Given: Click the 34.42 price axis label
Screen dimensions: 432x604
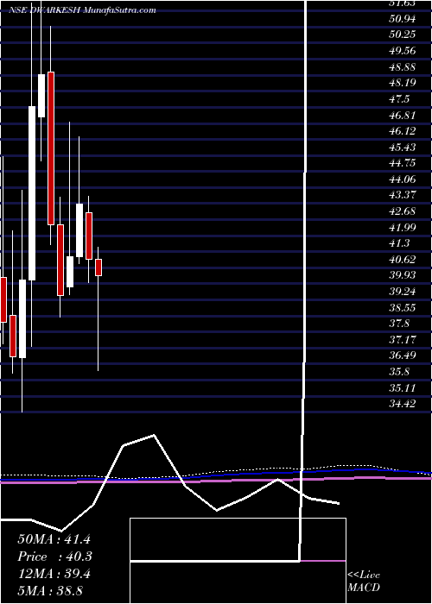Looking at the screenshot, I should (x=402, y=404).
